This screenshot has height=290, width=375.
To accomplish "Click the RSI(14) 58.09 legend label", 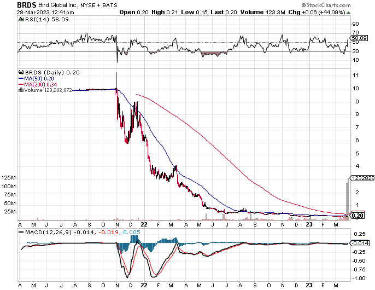I will tap(47, 19).
